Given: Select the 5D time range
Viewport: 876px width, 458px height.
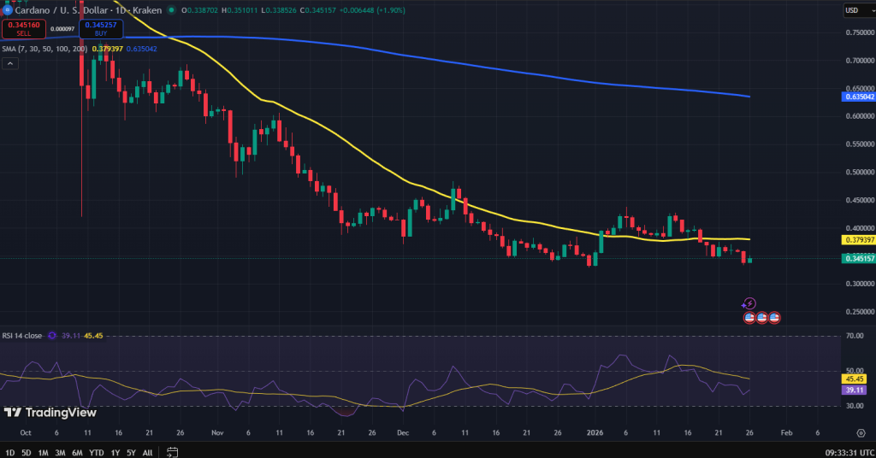Looking at the screenshot, I should point(27,452).
